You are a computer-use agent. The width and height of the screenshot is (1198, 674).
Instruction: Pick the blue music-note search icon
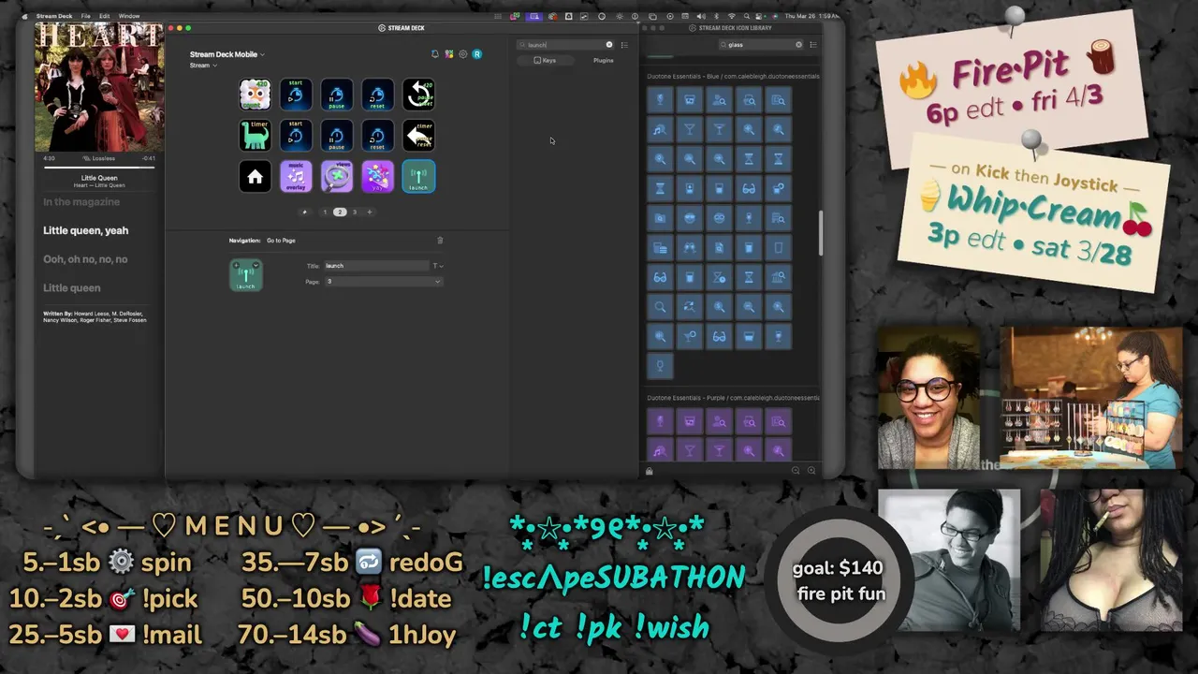pos(660,130)
